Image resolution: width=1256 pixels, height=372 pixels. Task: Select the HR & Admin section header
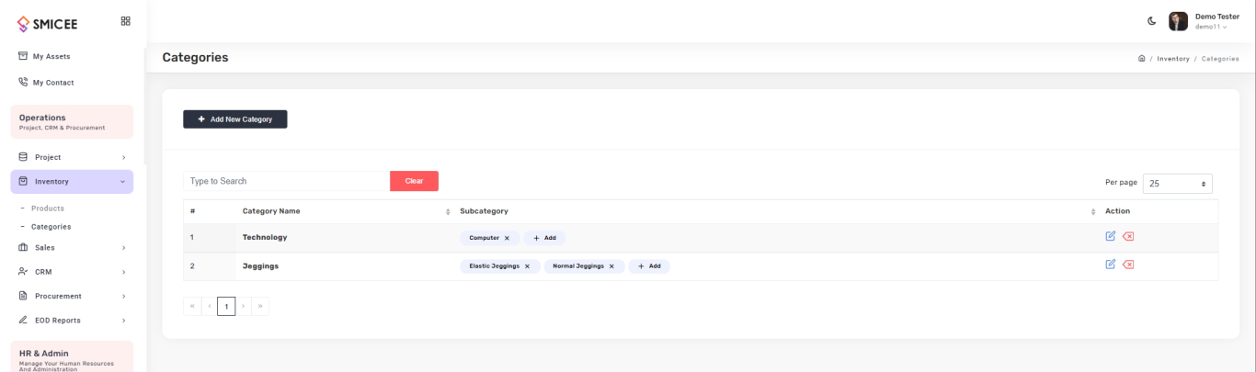72,358
